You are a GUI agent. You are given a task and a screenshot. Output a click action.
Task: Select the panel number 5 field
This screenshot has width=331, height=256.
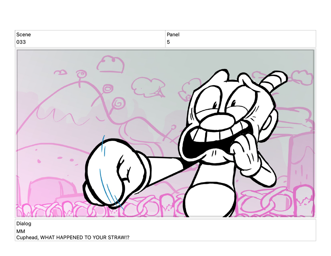pos(168,42)
